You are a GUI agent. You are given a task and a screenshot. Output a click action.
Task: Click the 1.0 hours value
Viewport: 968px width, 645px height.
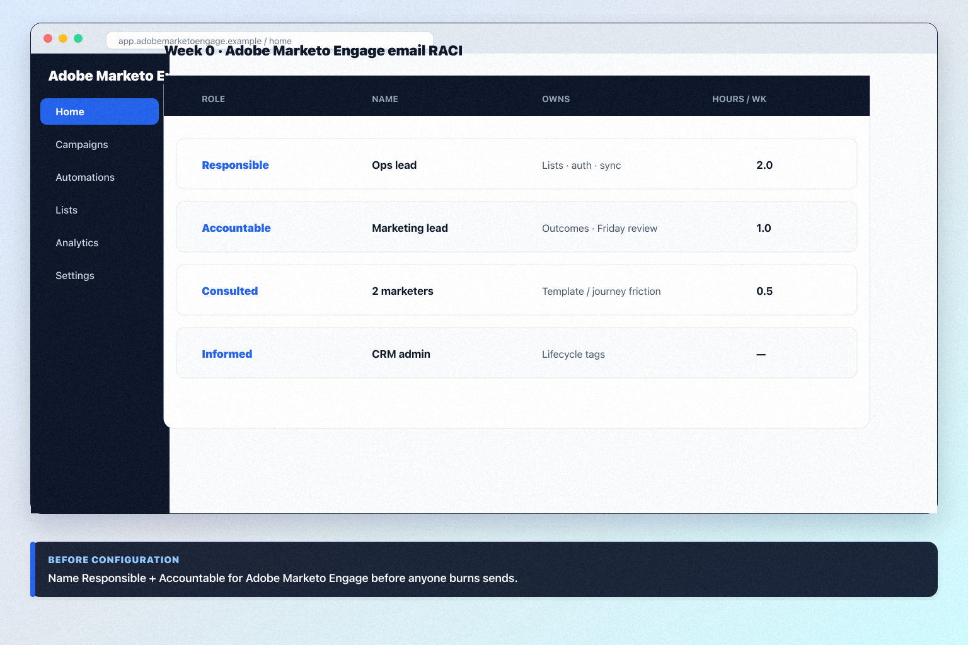click(x=764, y=228)
